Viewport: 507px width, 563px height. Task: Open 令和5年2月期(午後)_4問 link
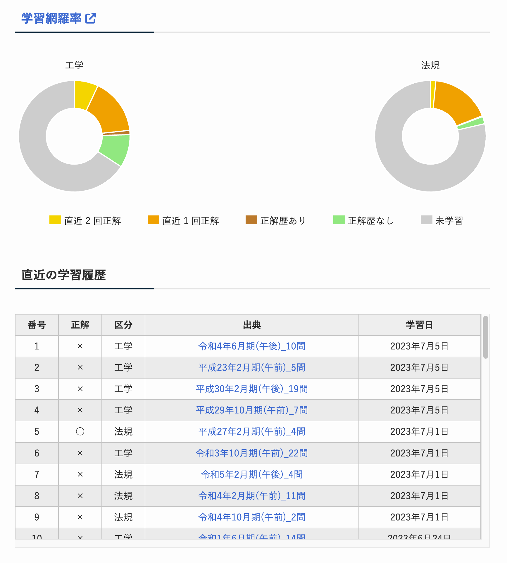pyautogui.click(x=251, y=474)
